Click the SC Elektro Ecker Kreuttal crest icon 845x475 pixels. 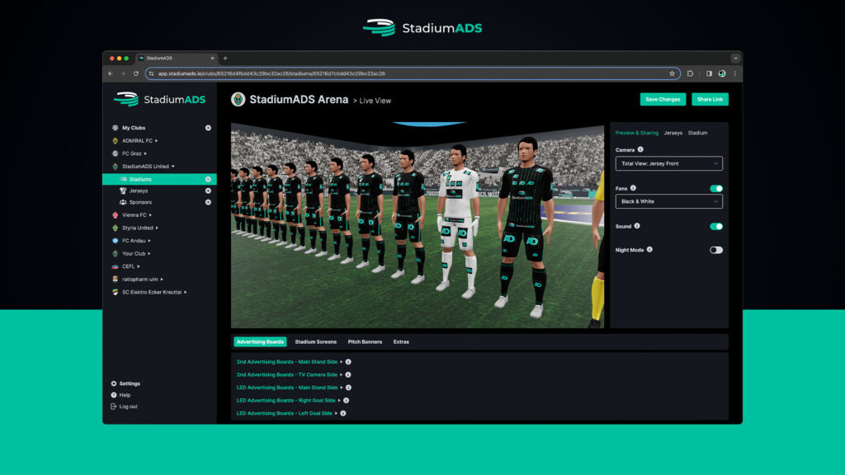[115, 292]
